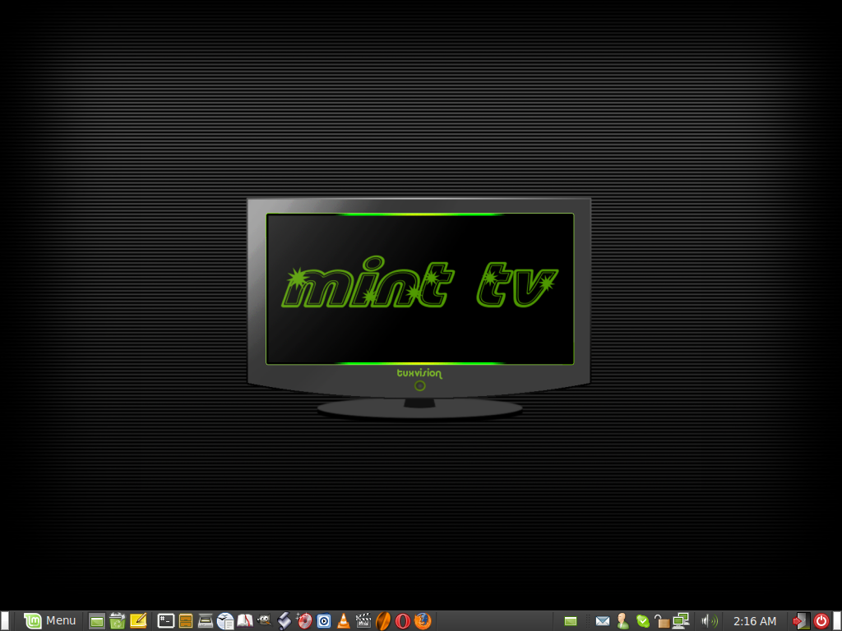Launch the flatbed scanner icon
The height and width of the screenshot is (631, 842).
206,621
